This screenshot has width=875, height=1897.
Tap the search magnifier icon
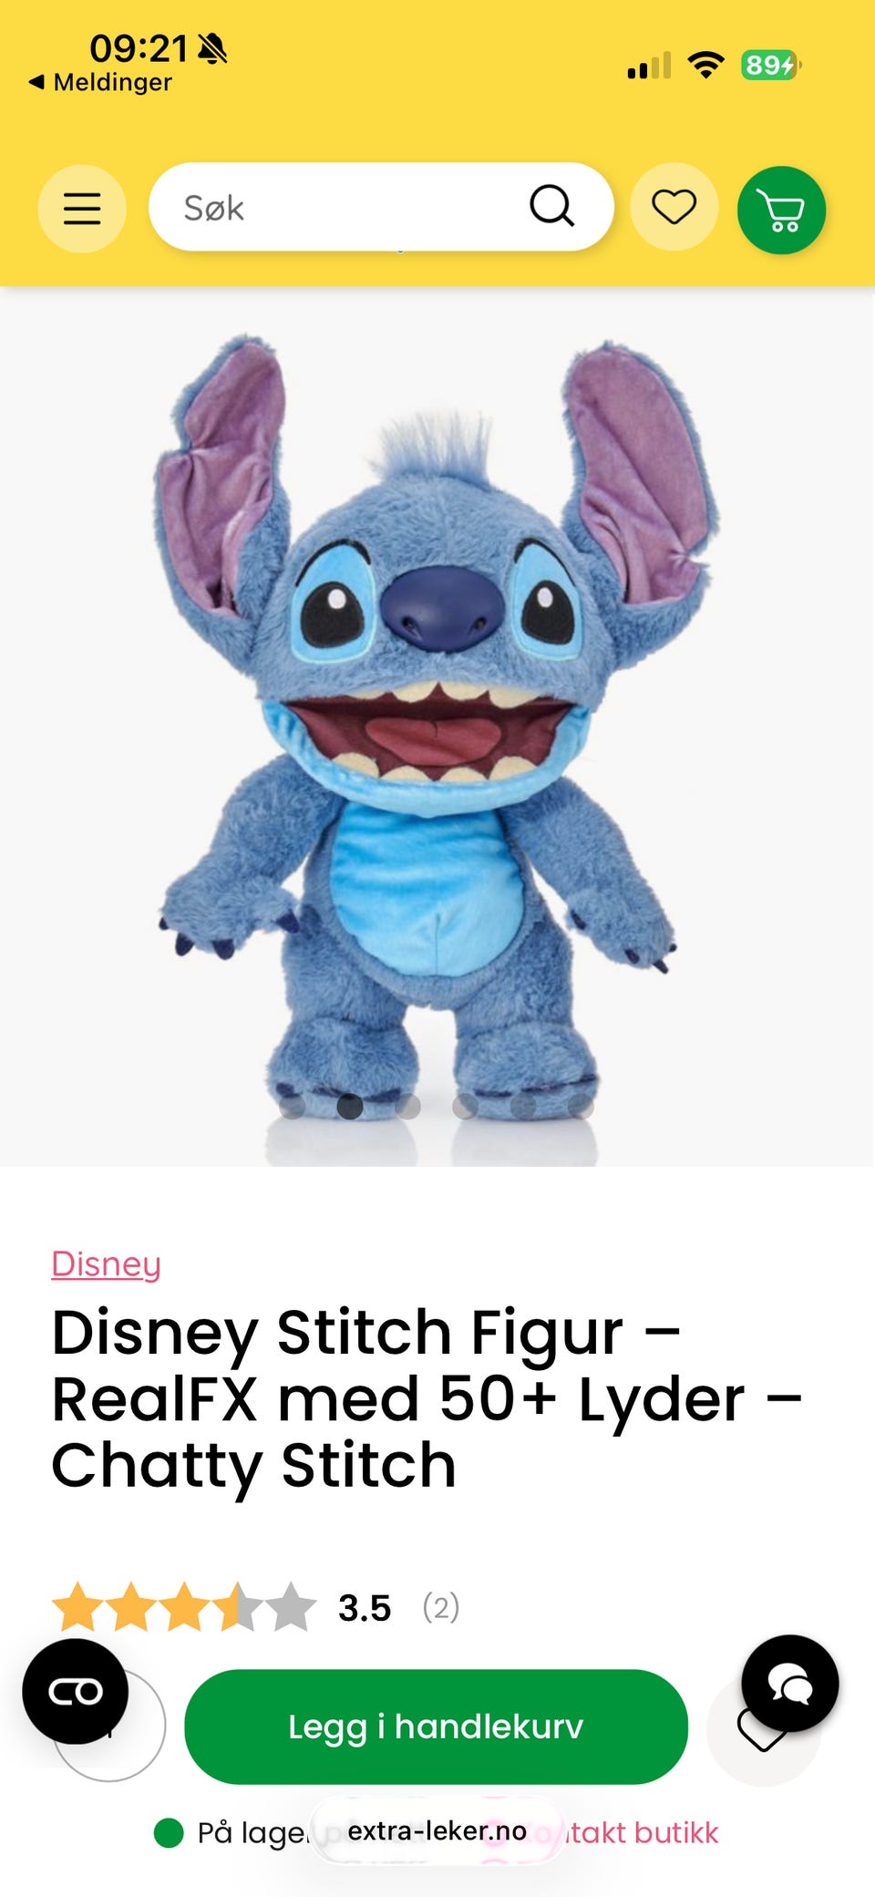pos(551,206)
